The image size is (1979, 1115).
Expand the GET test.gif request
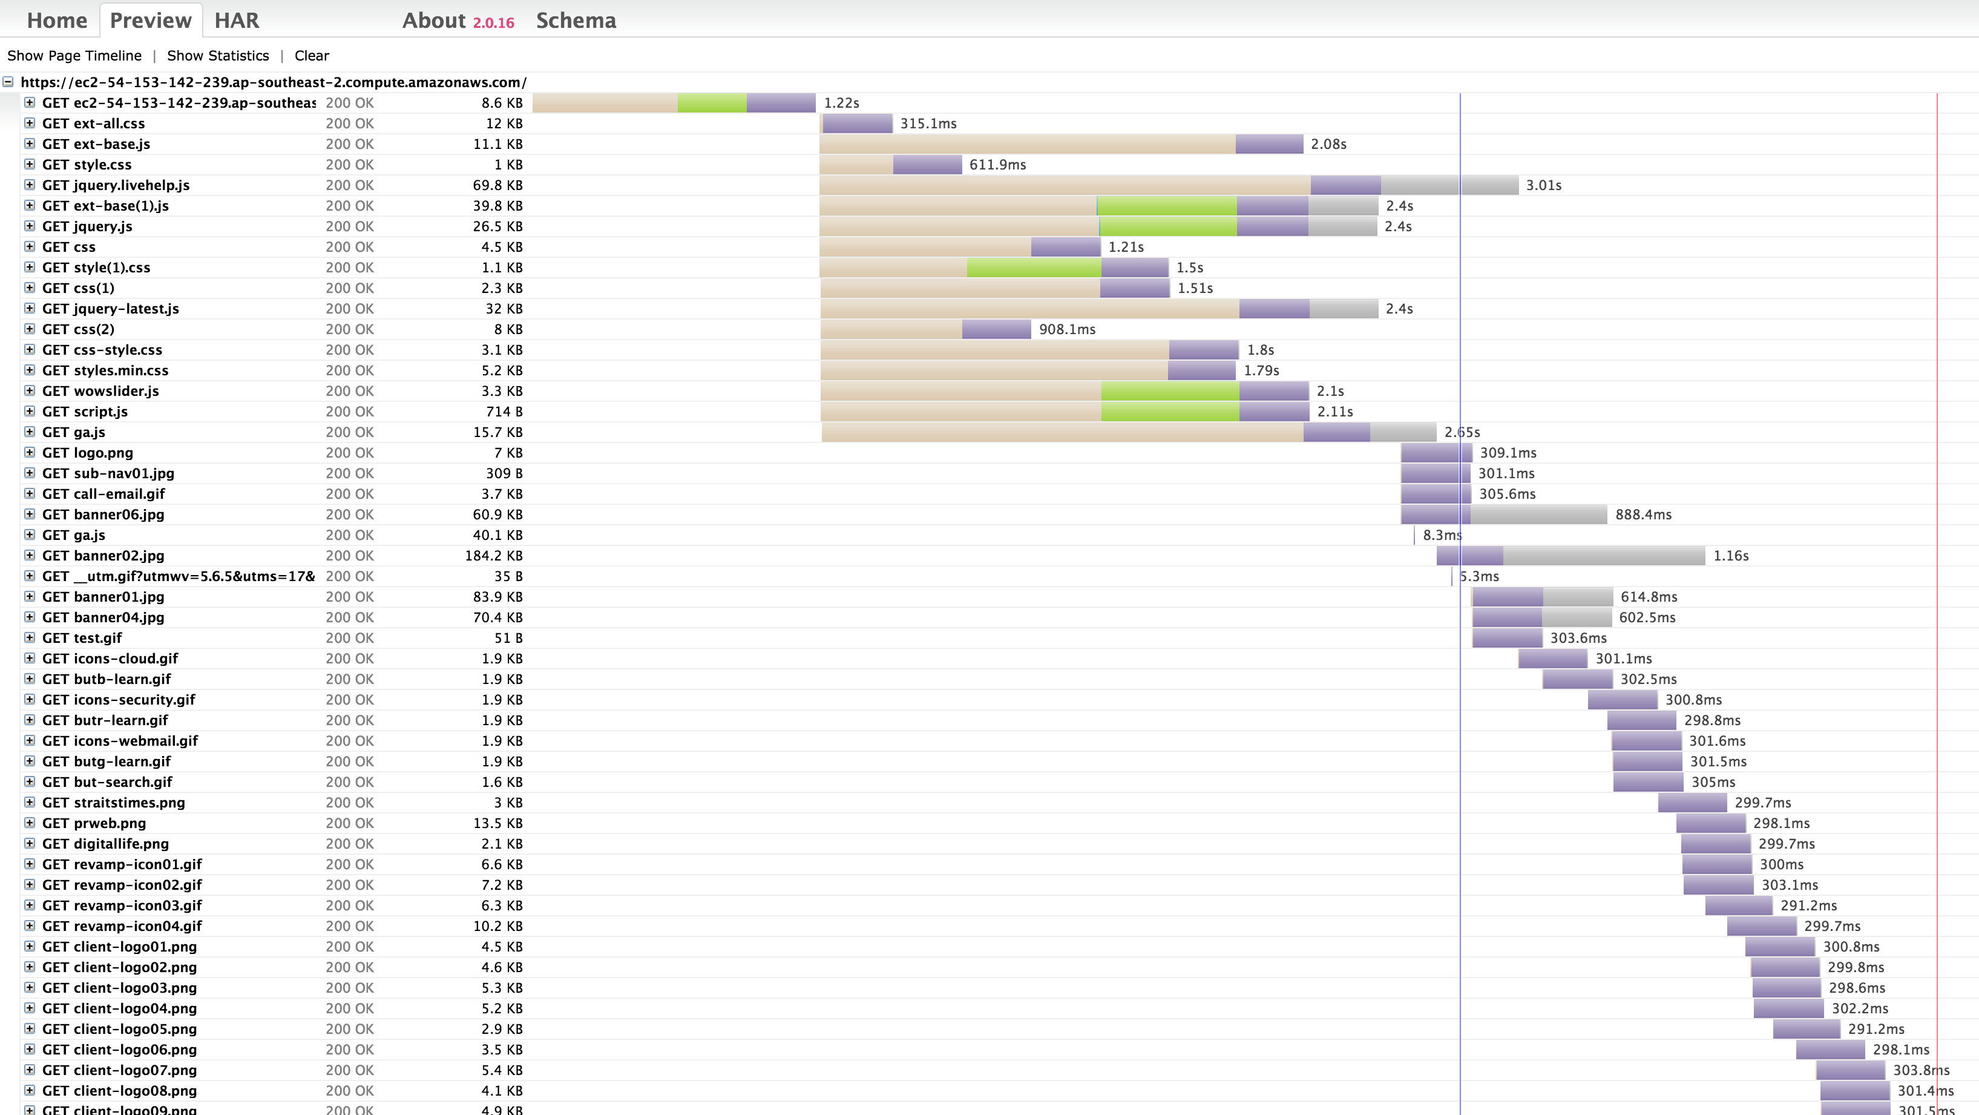coord(29,638)
